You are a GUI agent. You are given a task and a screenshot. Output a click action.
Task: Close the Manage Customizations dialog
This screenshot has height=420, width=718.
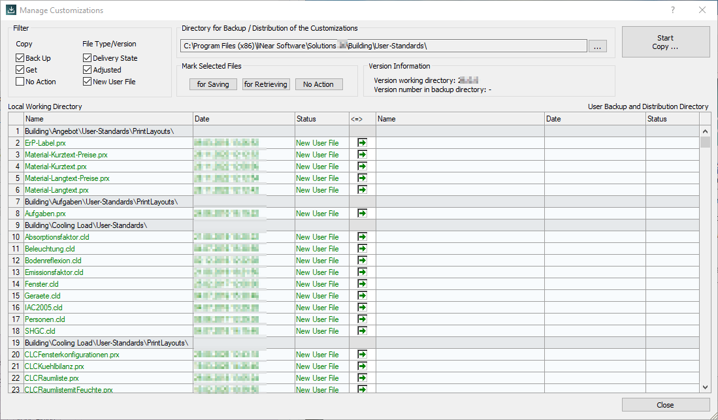tap(665, 405)
